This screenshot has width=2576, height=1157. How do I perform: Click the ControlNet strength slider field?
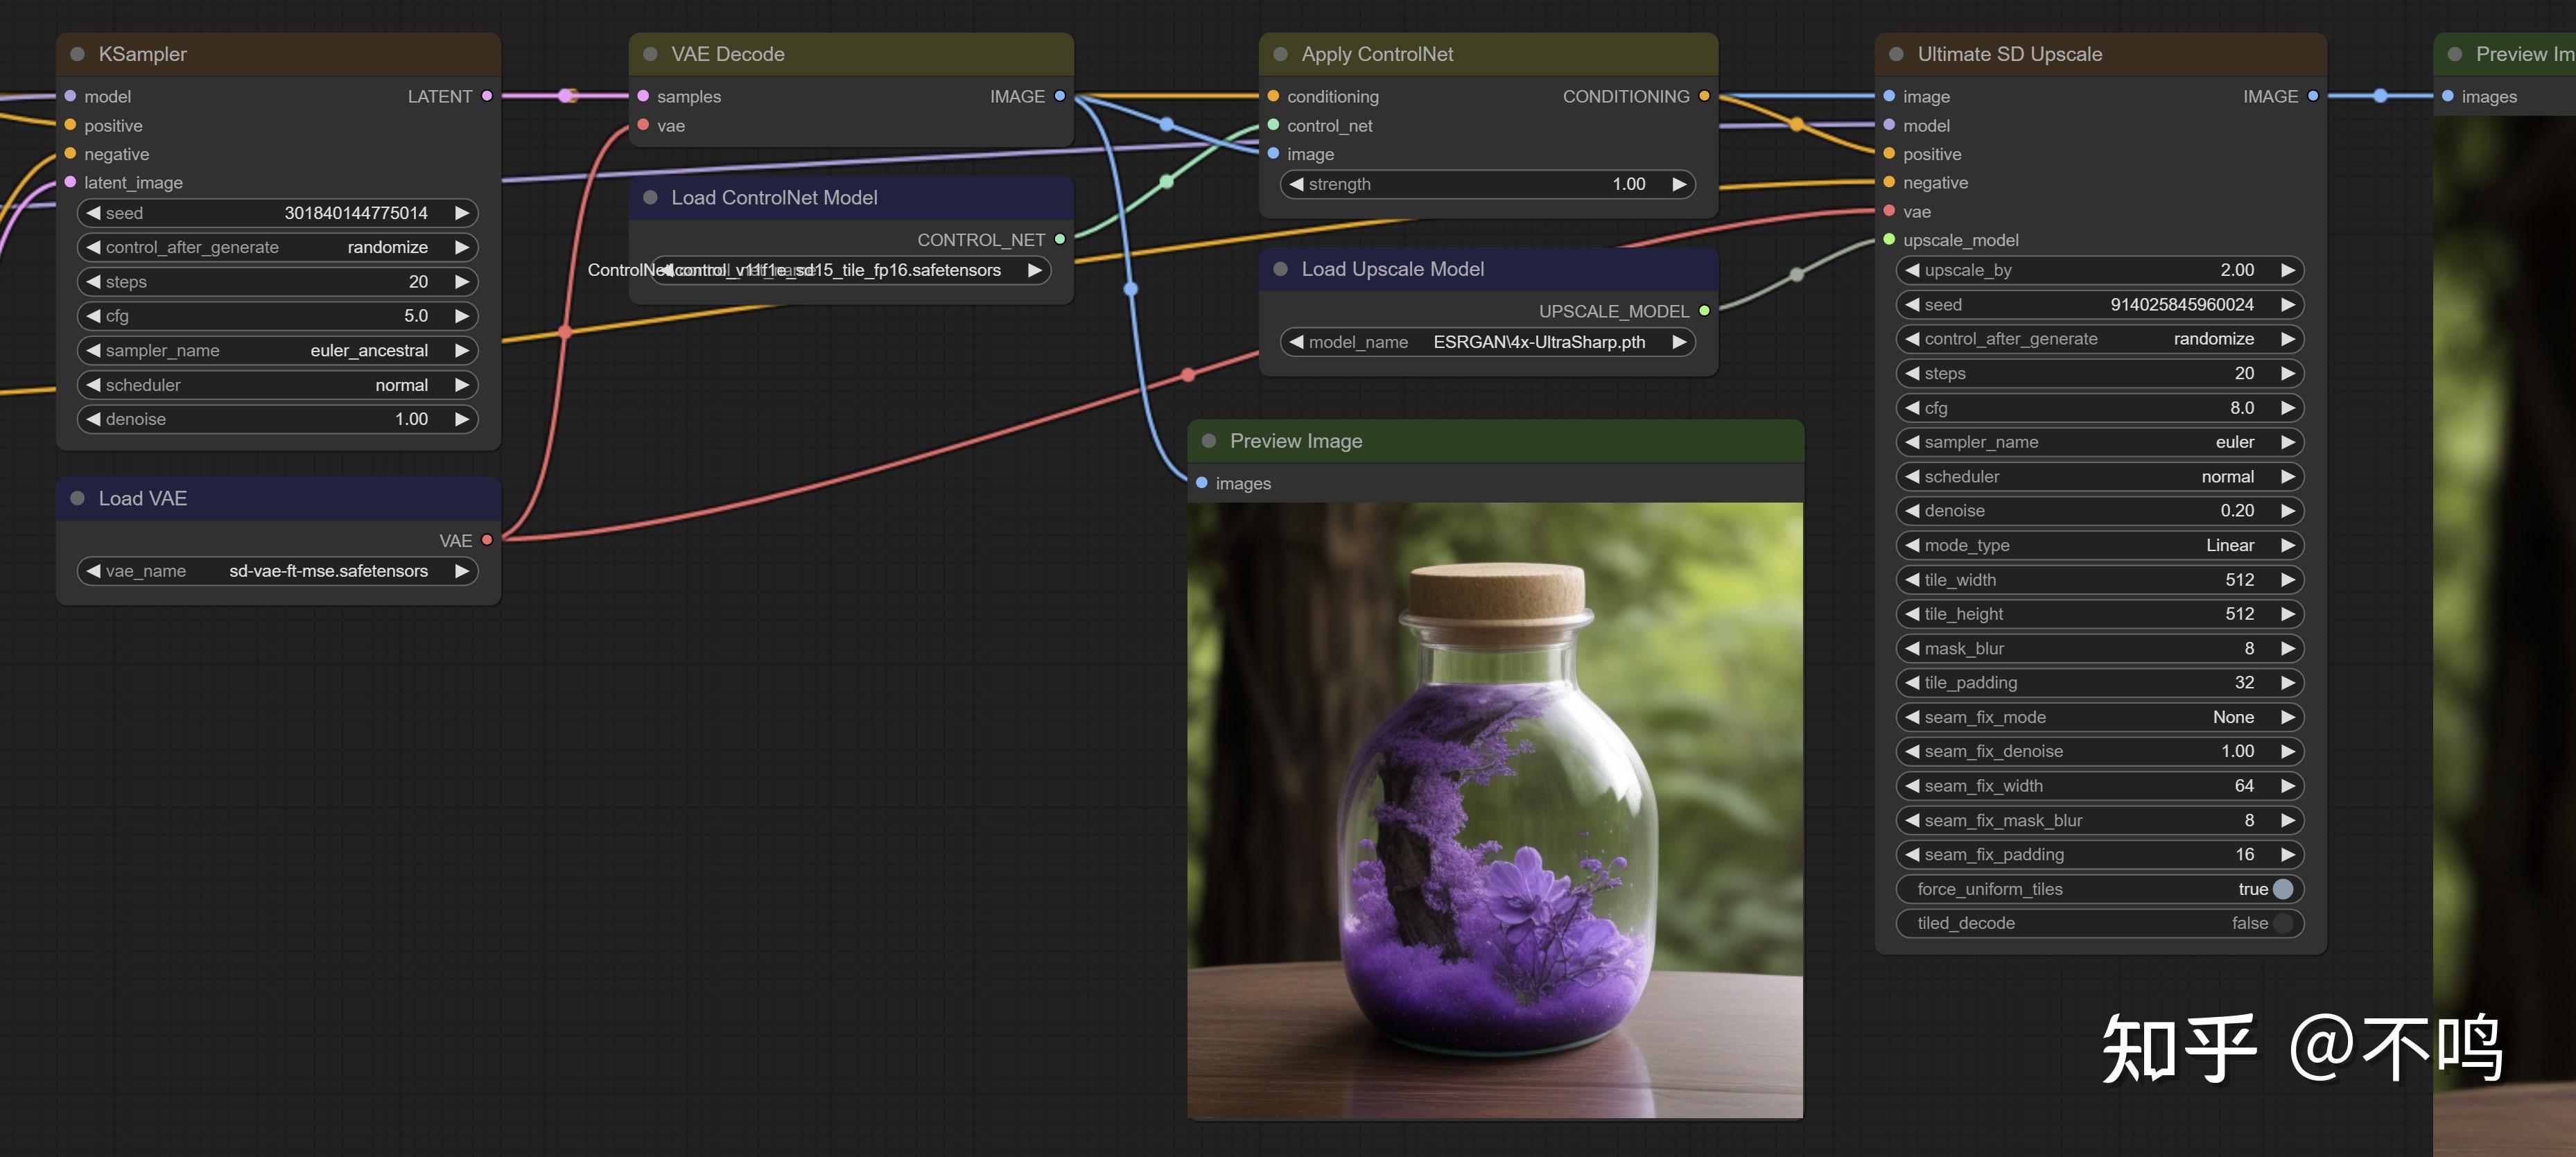(x=1486, y=184)
